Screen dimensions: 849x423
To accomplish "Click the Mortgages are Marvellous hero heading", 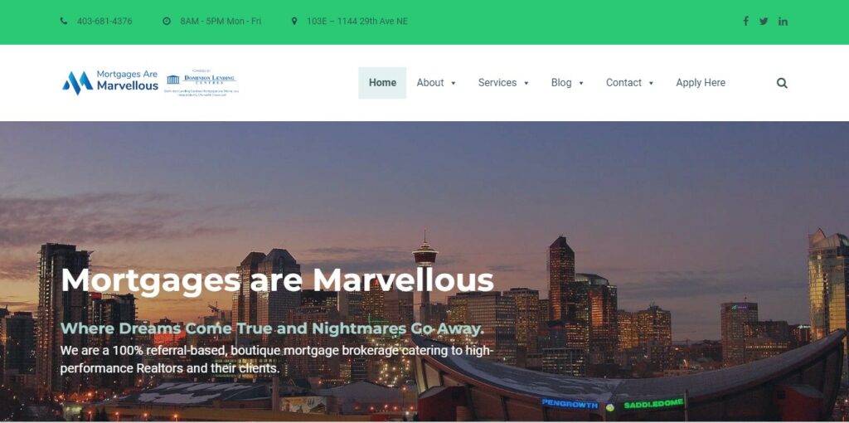I will [277, 280].
